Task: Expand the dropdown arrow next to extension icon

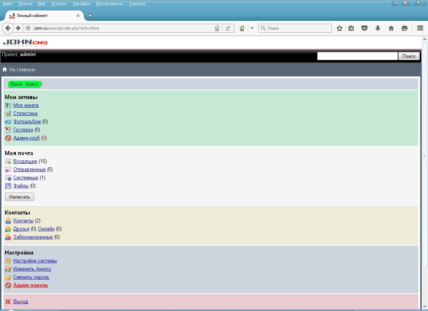Action: (x=252, y=28)
